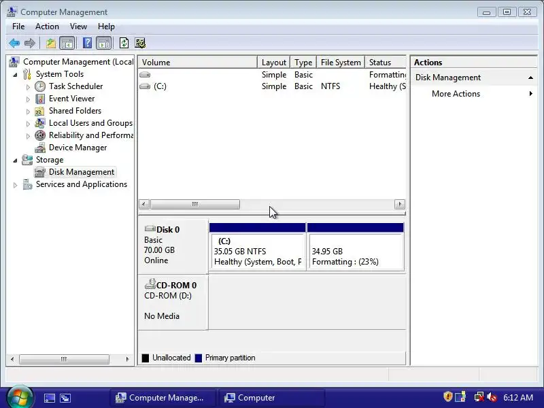Click the Windows Start orb
This screenshot has width=544, height=408.
click(20, 397)
